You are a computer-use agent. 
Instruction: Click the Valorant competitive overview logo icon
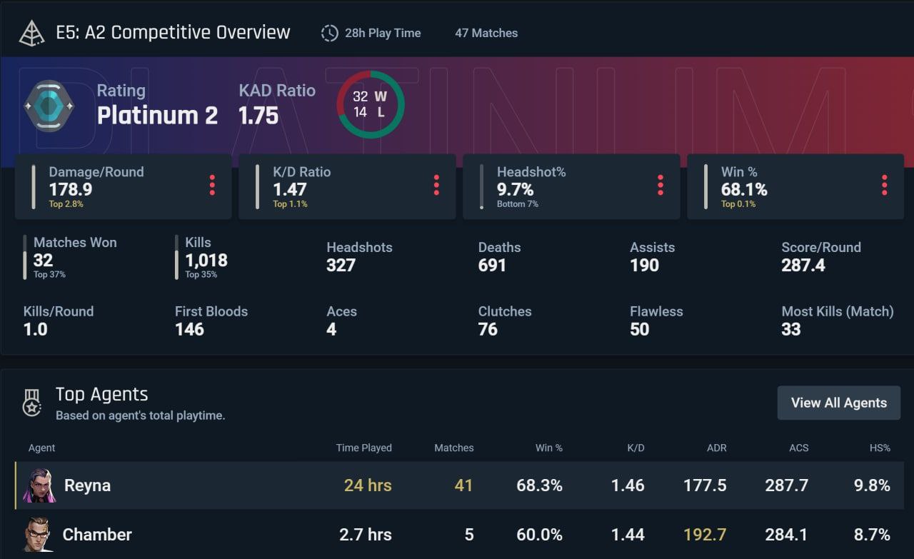coord(32,33)
